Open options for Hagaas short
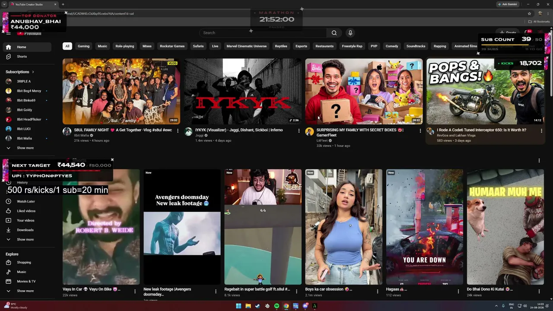Viewport: 553px width, 311px height. coord(458,292)
